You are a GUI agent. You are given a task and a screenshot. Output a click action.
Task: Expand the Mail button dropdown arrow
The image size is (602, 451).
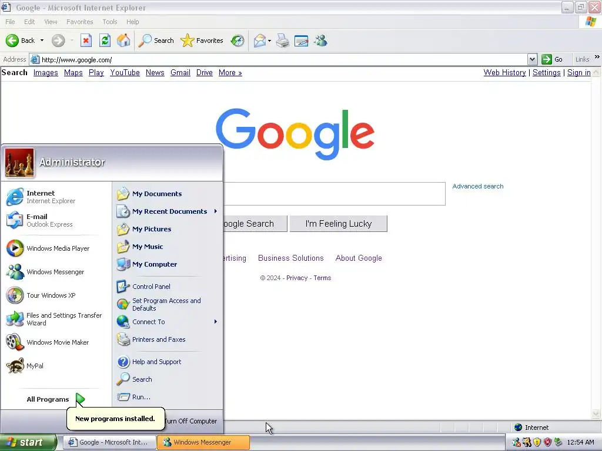click(269, 41)
